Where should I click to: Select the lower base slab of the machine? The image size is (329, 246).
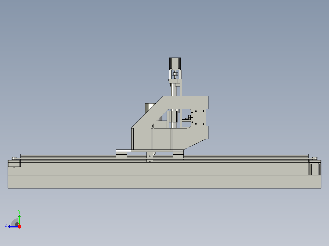point(164,181)
